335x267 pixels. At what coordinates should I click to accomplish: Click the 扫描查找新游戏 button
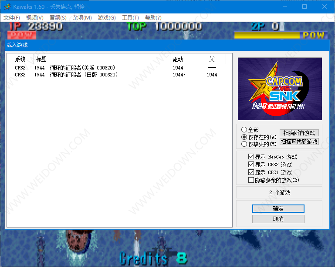click(x=299, y=142)
